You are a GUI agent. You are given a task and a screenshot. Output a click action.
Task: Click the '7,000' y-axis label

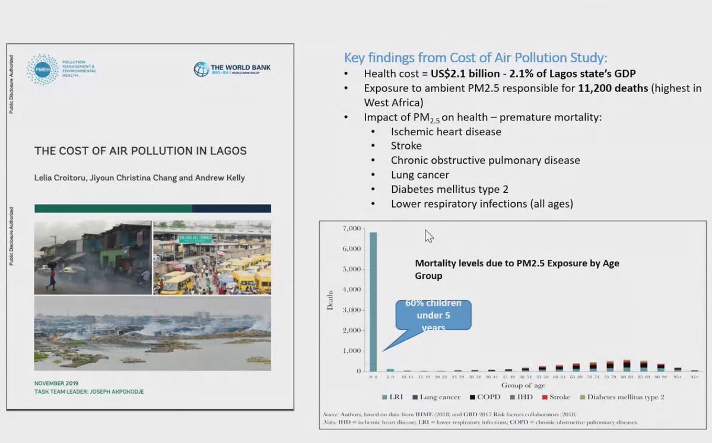(352, 228)
